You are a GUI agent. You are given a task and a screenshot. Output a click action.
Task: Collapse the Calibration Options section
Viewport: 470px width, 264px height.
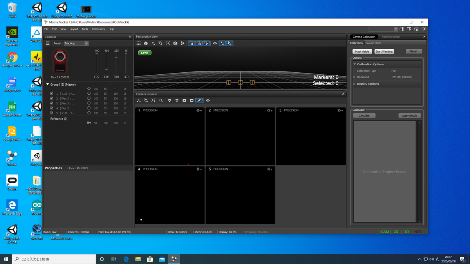pos(354,64)
